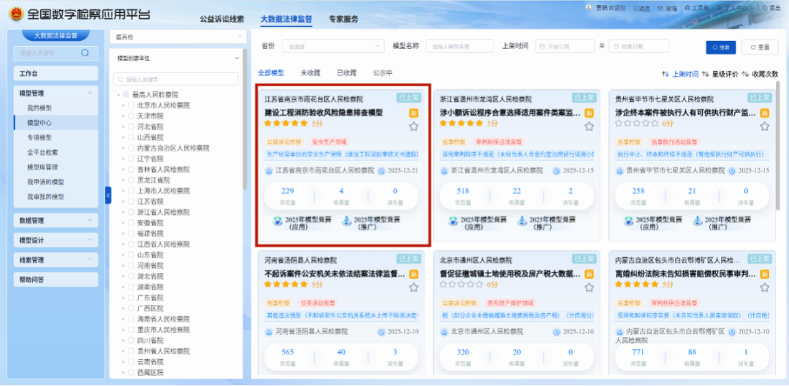The image size is (789, 386).
Task: Check the 广东省院 checkbox
Action: [x=131, y=298]
